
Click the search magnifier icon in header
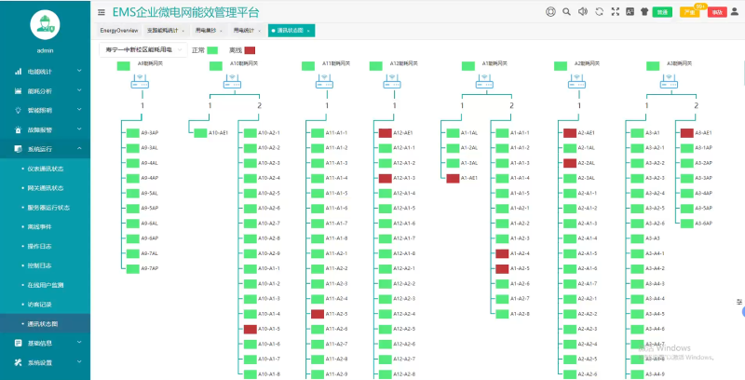coord(566,12)
